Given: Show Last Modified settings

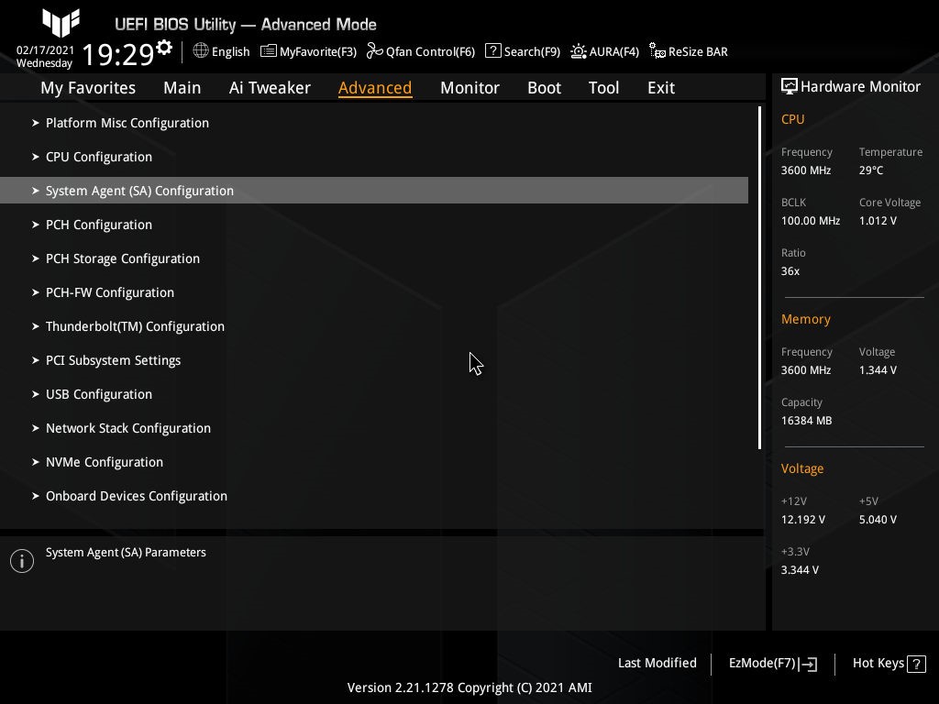Looking at the screenshot, I should 657,664.
